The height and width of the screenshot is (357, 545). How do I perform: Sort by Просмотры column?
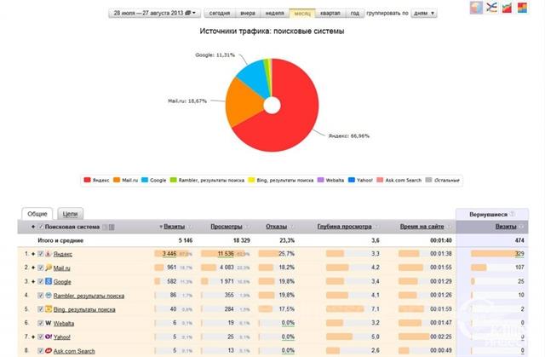pyautogui.click(x=227, y=227)
